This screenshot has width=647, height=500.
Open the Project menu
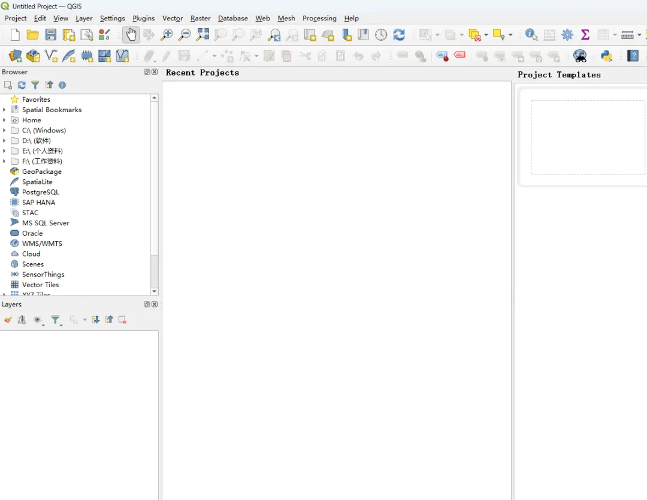(16, 18)
